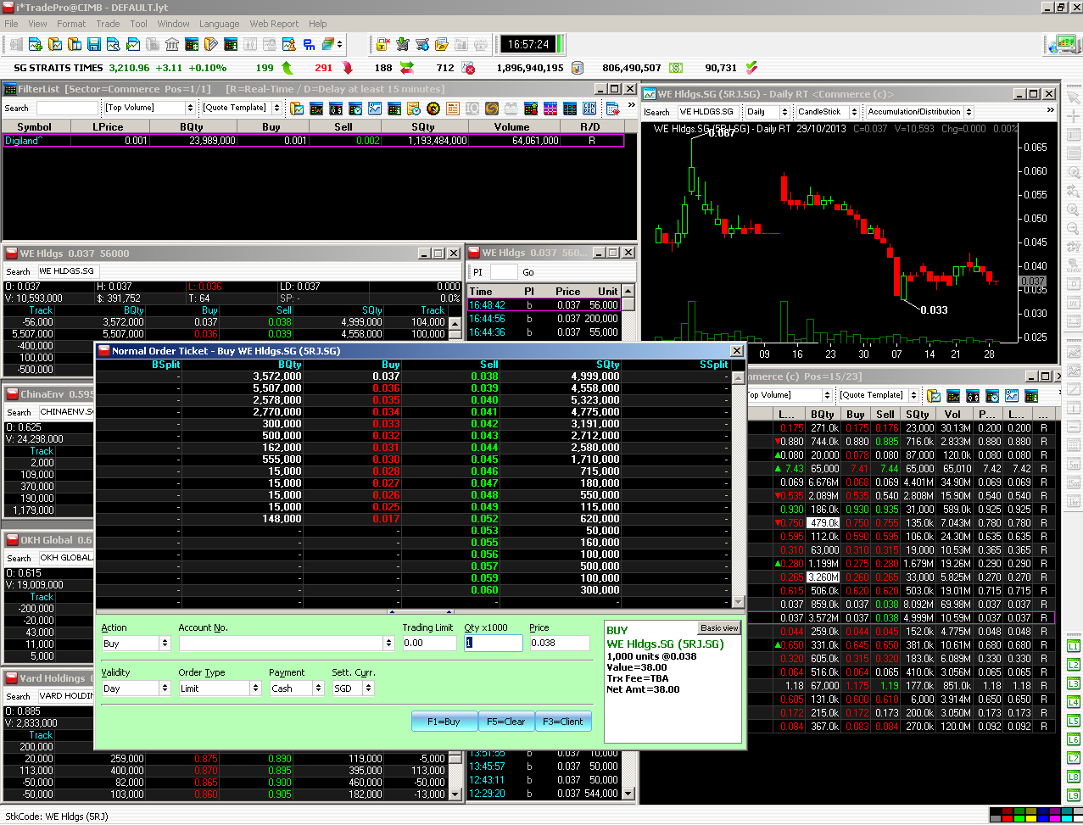Open the Action dropdown set to Buy
Viewport: 1083px width, 825px height.
pos(165,644)
